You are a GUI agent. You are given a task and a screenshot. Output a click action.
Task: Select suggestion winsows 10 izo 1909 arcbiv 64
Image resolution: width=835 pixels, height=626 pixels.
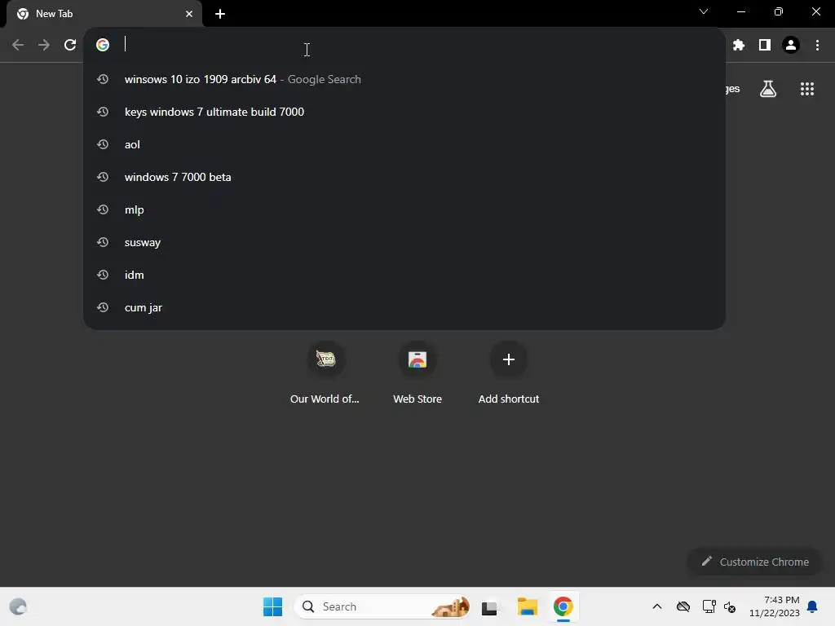pyautogui.click(x=404, y=79)
